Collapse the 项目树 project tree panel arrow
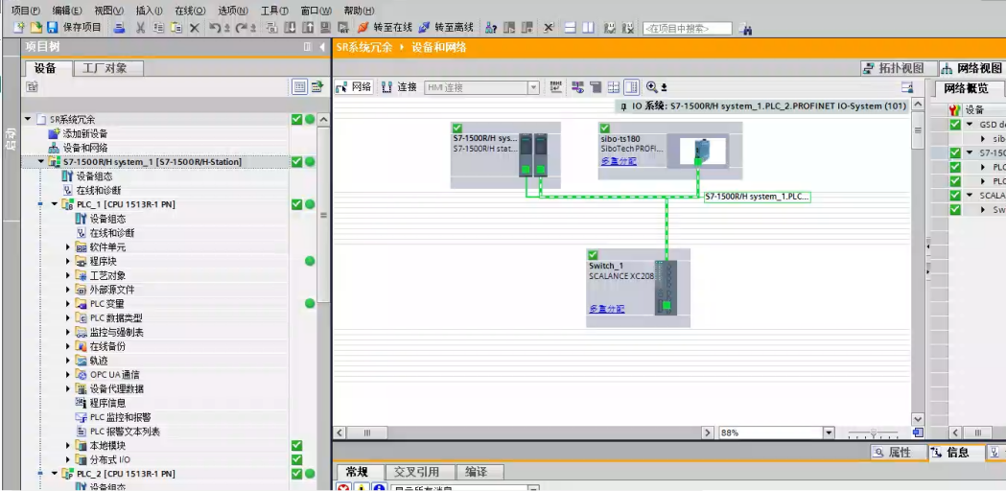This screenshot has height=491, width=1006. pos(322,47)
